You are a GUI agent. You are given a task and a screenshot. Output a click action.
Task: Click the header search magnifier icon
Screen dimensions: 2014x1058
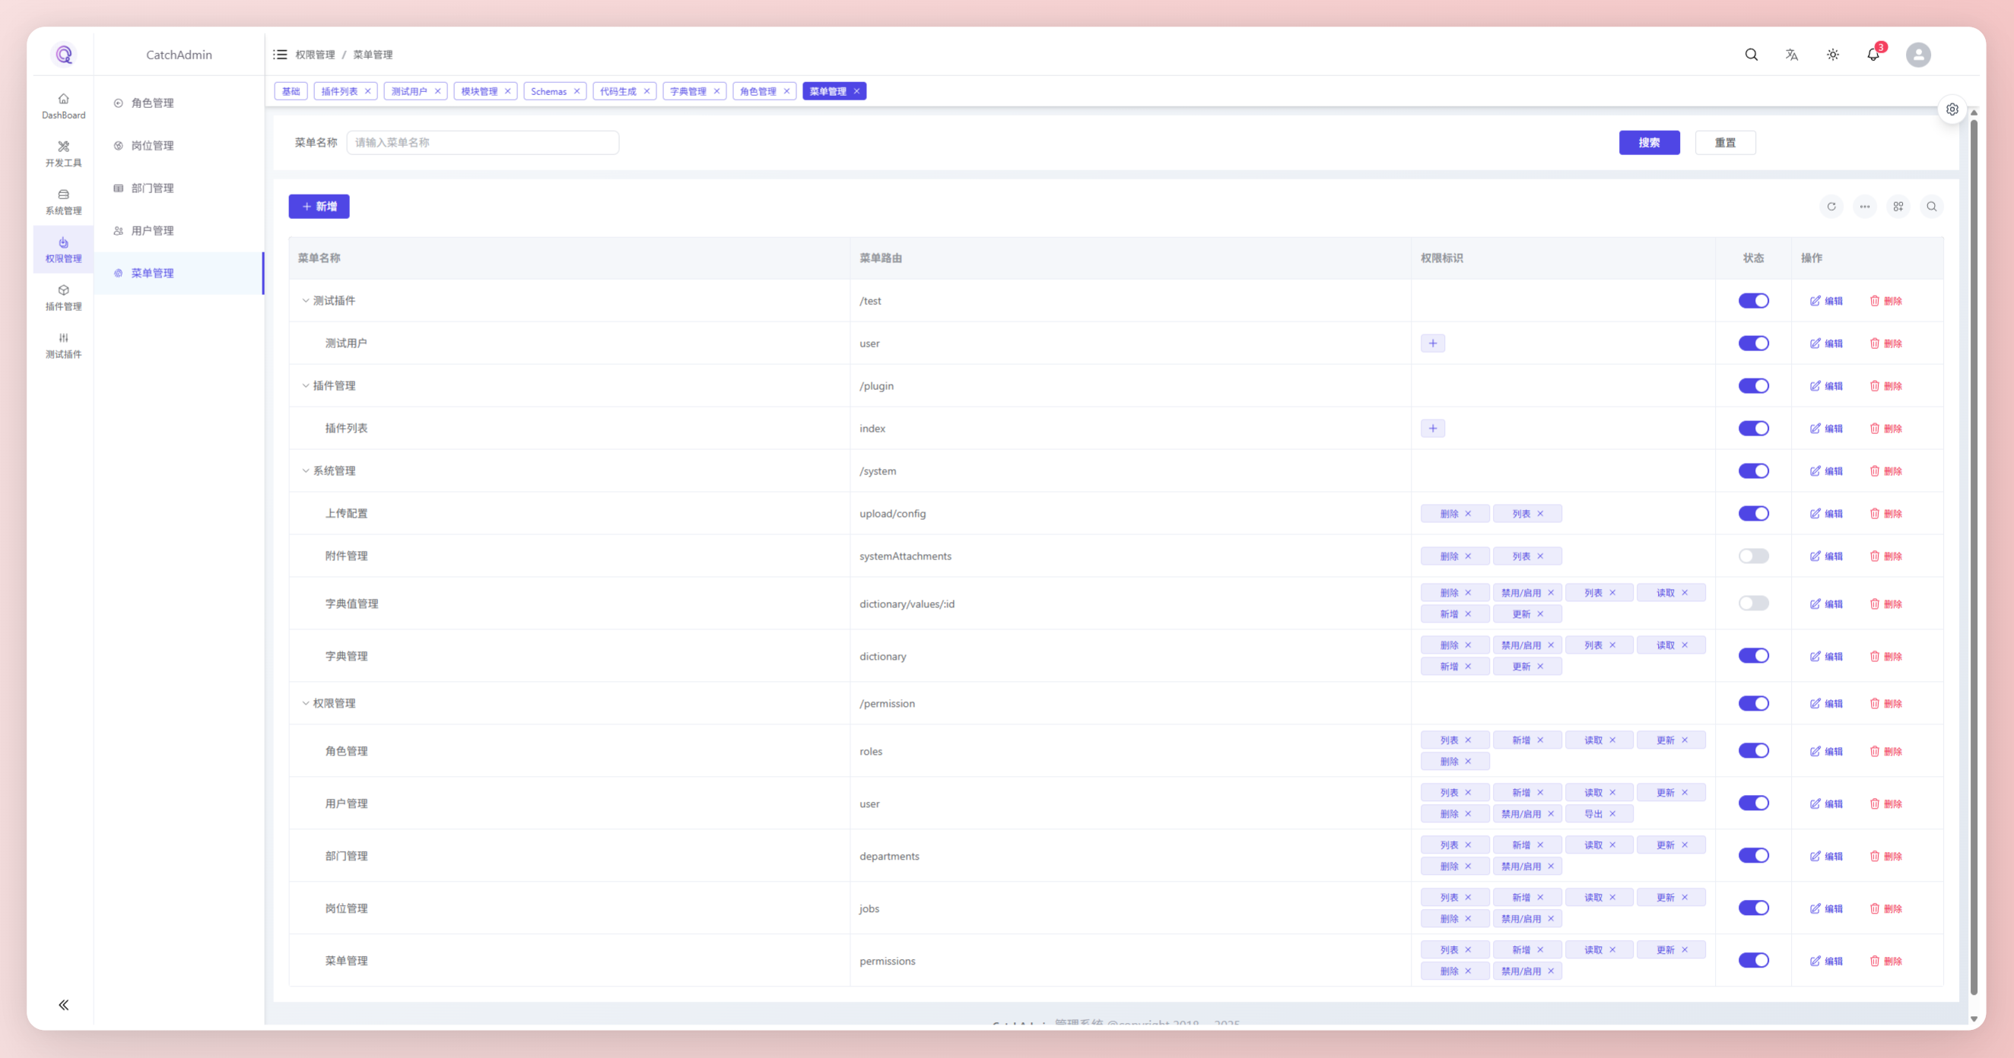(1751, 55)
